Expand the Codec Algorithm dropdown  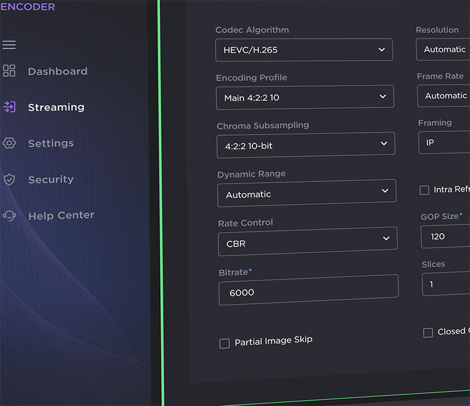tap(303, 50)
